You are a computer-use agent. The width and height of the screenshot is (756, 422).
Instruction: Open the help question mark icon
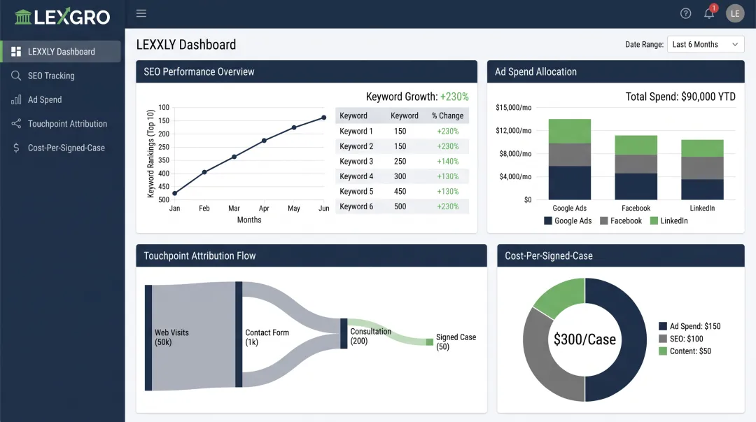pyautogui.click(x=685, y=13)
